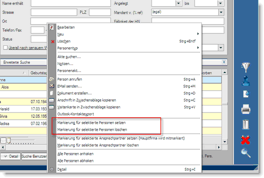Click the blue person icon in sidebar
Image resolution: width=264 pixels, height=178 pixels.
(246, 81)
